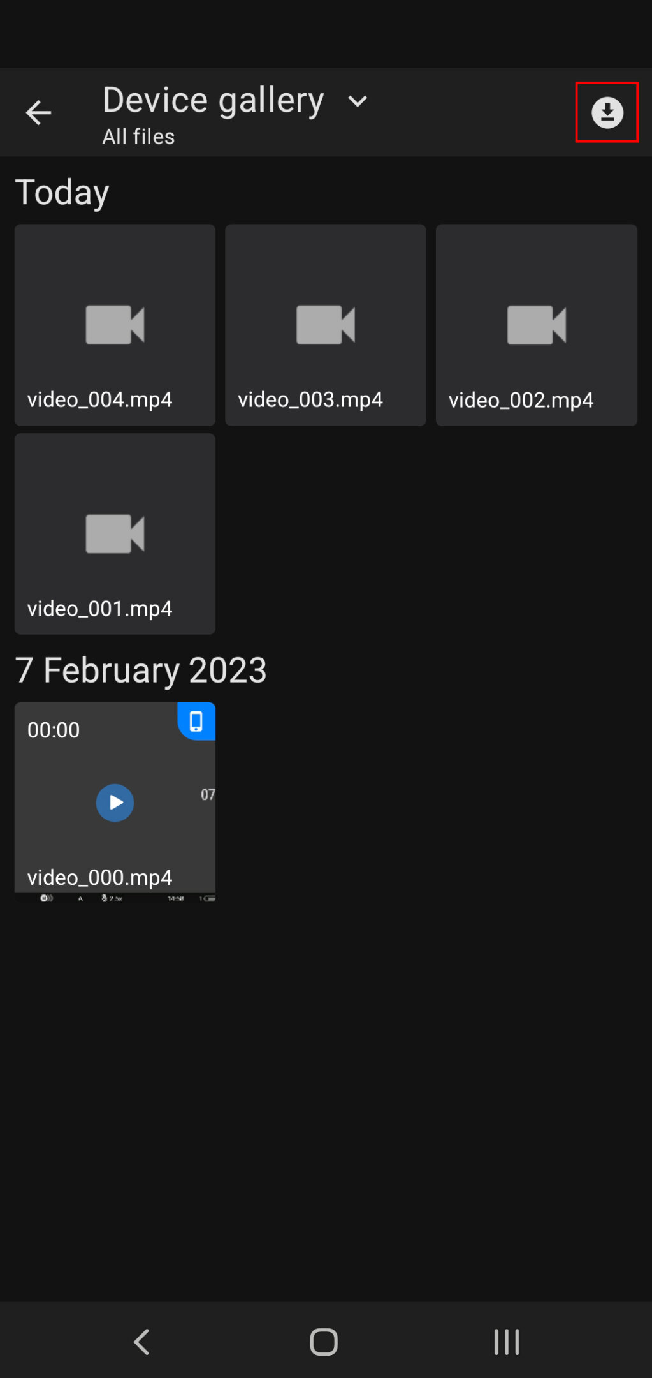Open video_004.mp4 thumbnail
652x1378 pixels.
115,325
